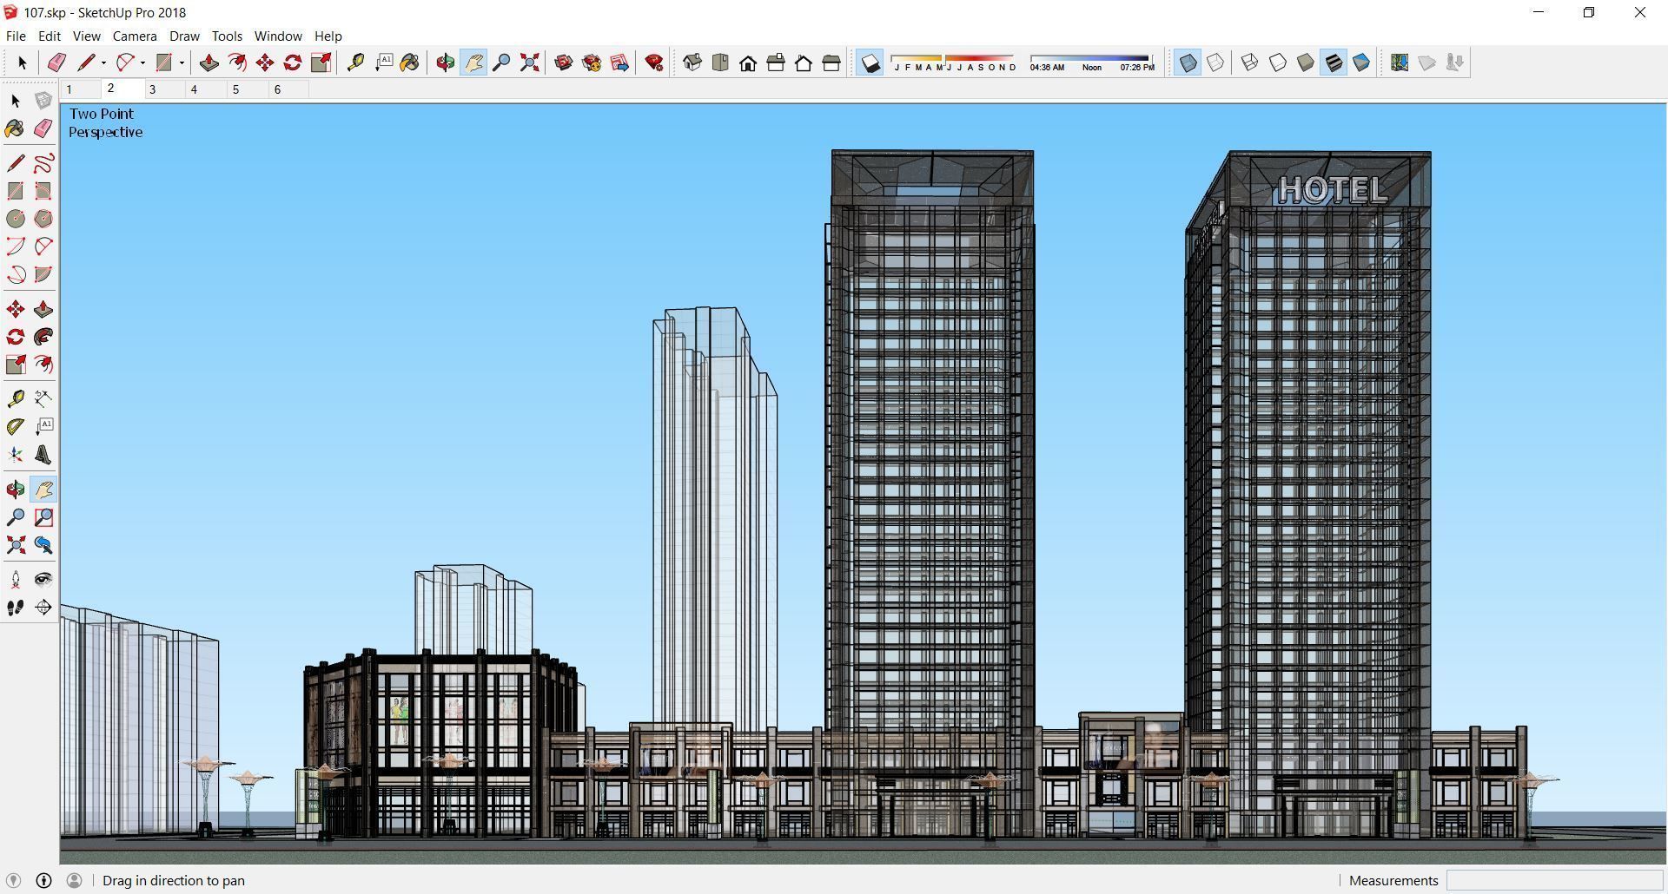The image size is (1668, 894).
Task: Click the Add Location icon
Action: tap(1400, 62)
